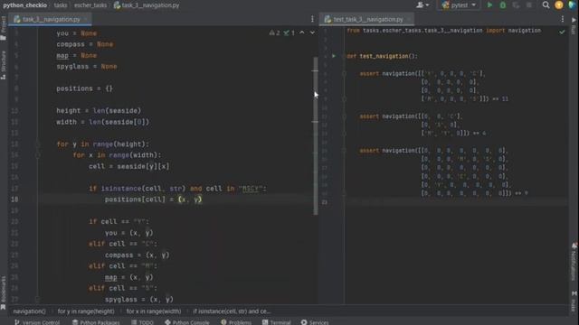Open the Structure tool window sidebar
Image resolution: width=579 pixels, height=325 pixels.
(x=4, y=65)
